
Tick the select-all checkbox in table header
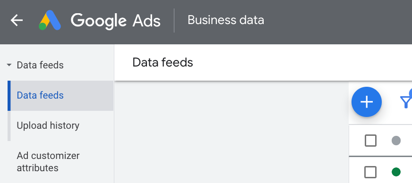(370, 141)
